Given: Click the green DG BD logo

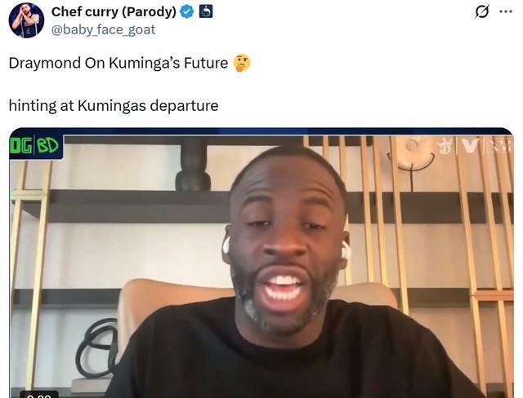Looking at the screenshot, I should pyautogui.click(x=35, y=146).
